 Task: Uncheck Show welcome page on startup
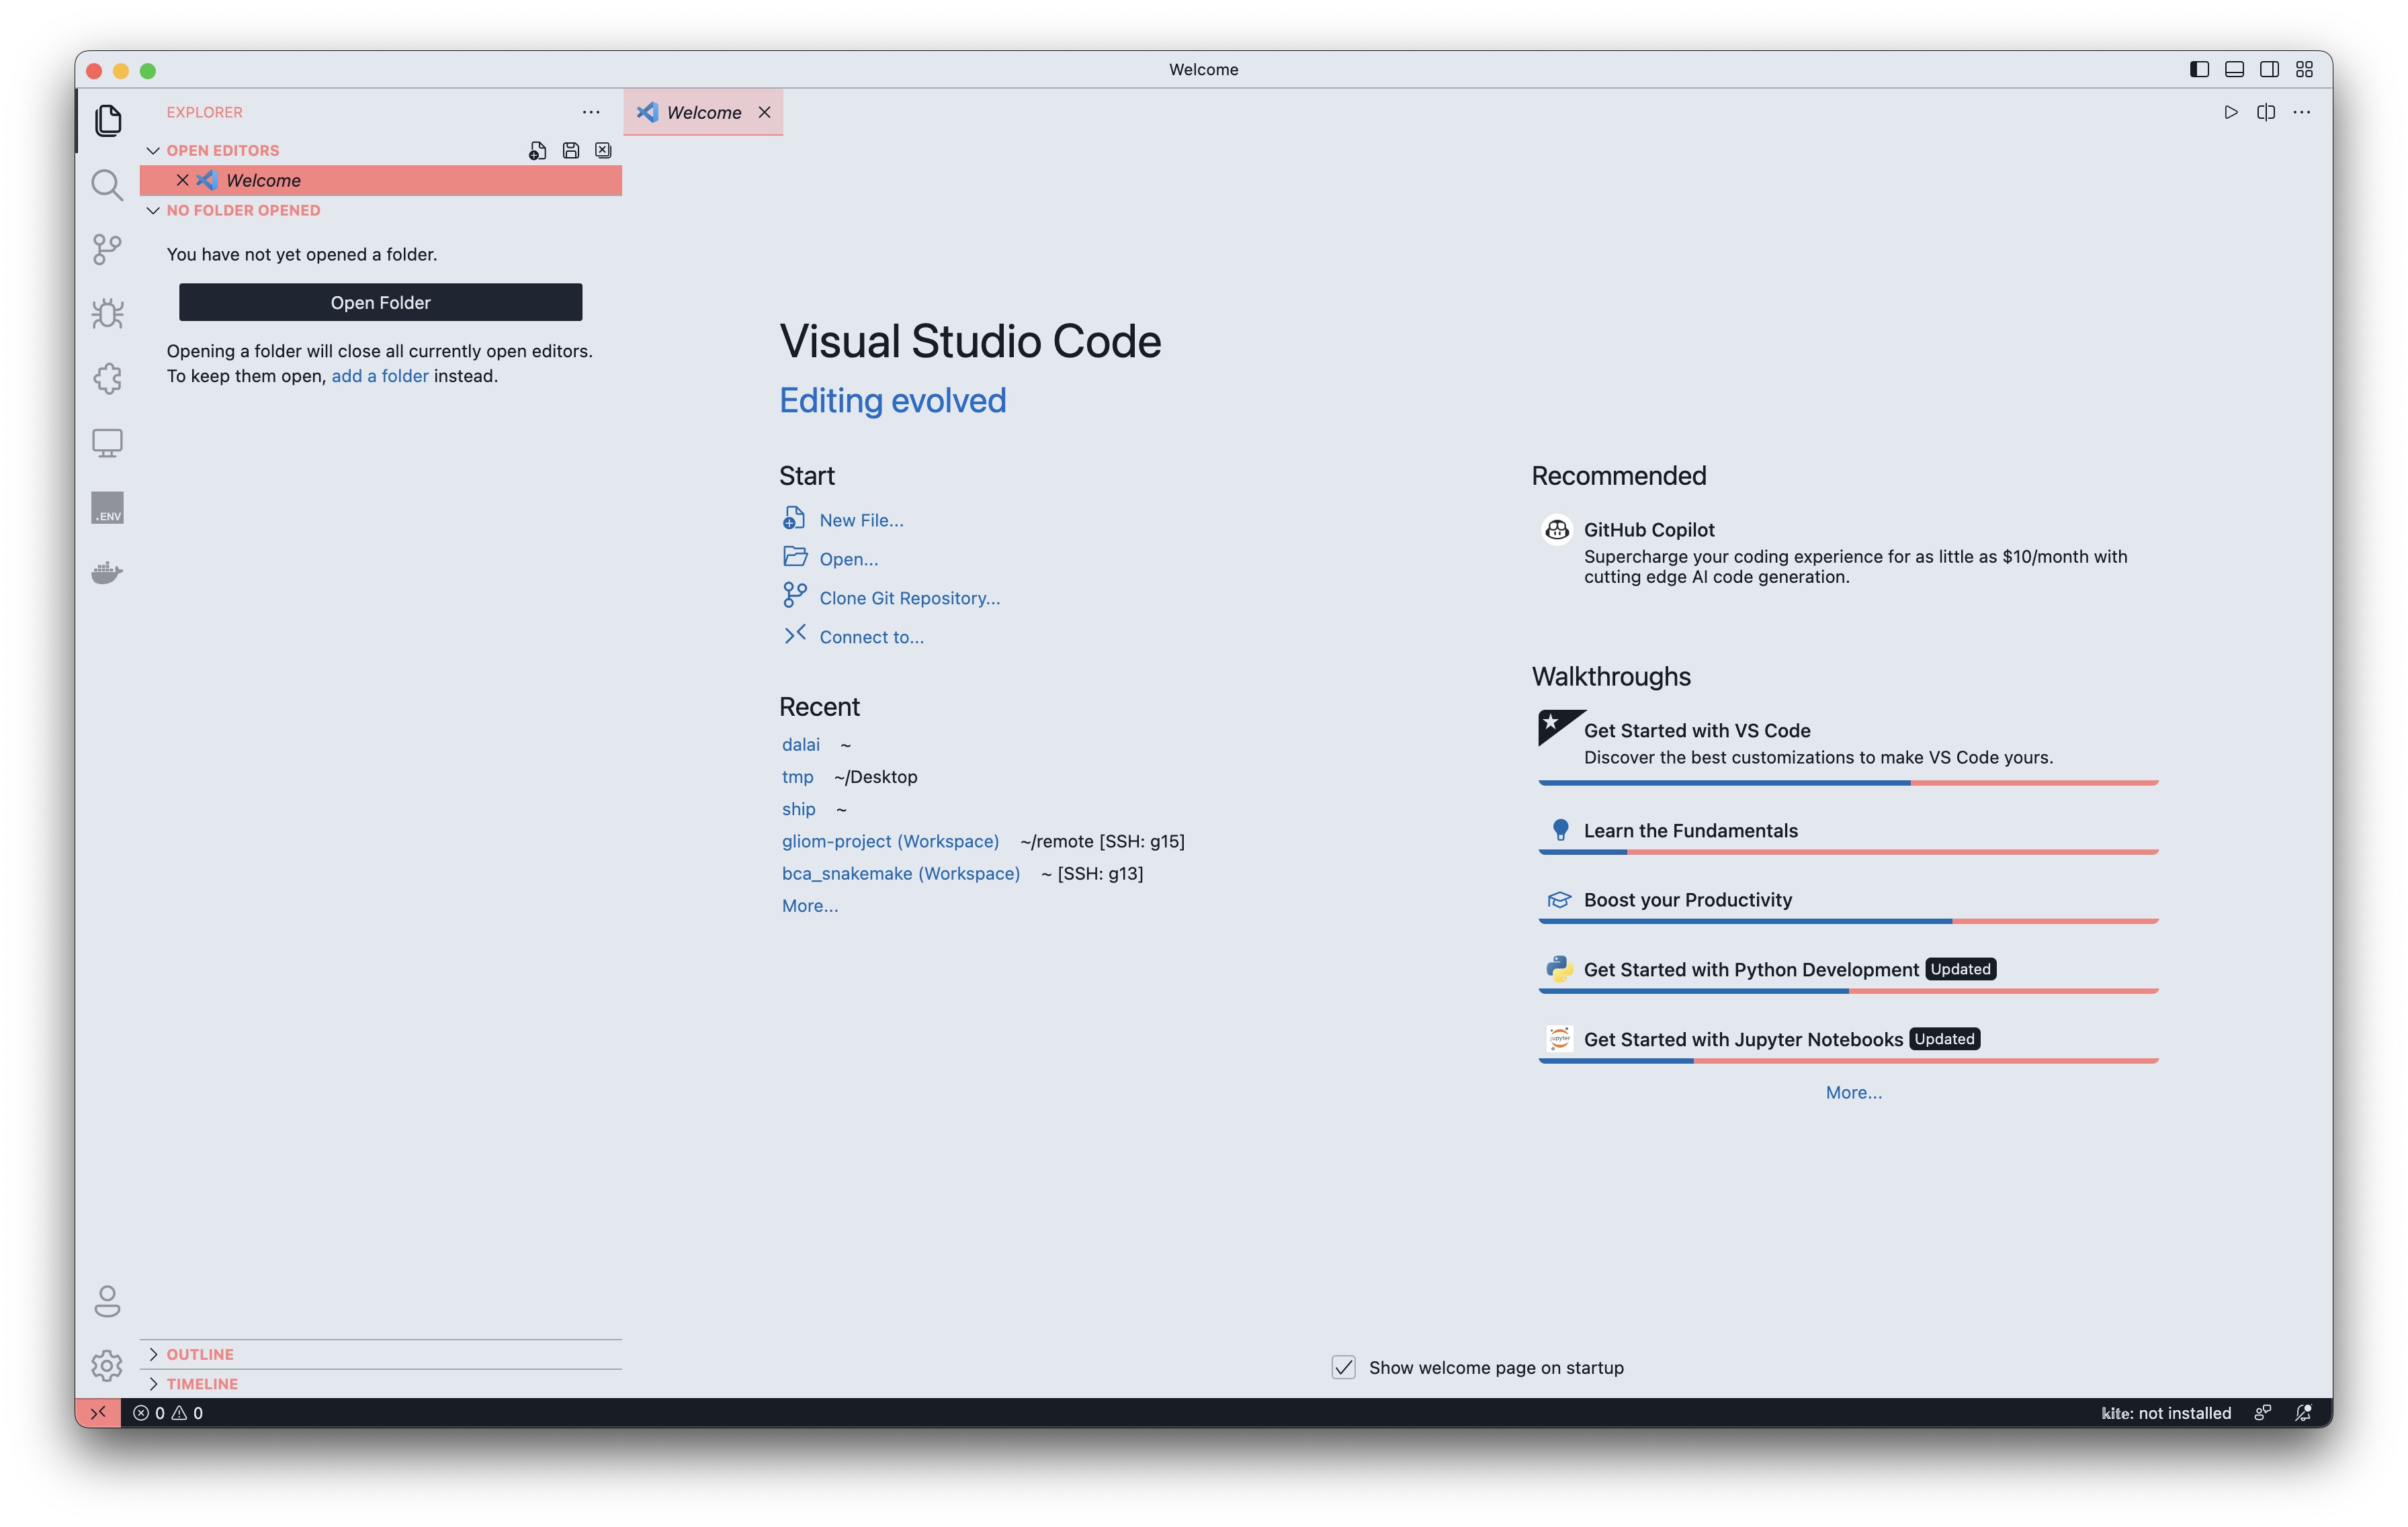coord(1343,1367)
